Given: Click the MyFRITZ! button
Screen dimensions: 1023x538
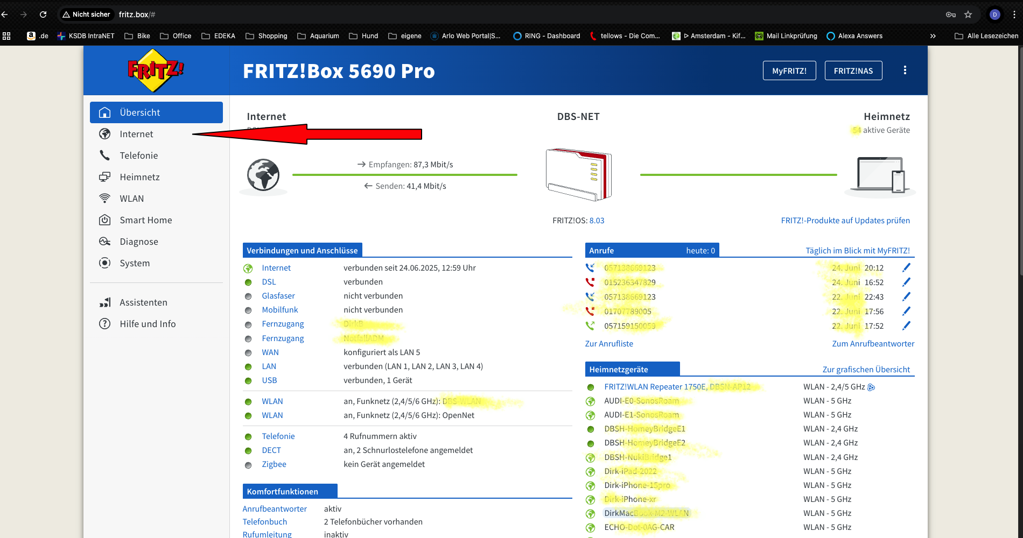Looking at the screenshot, I should point(789,70).
